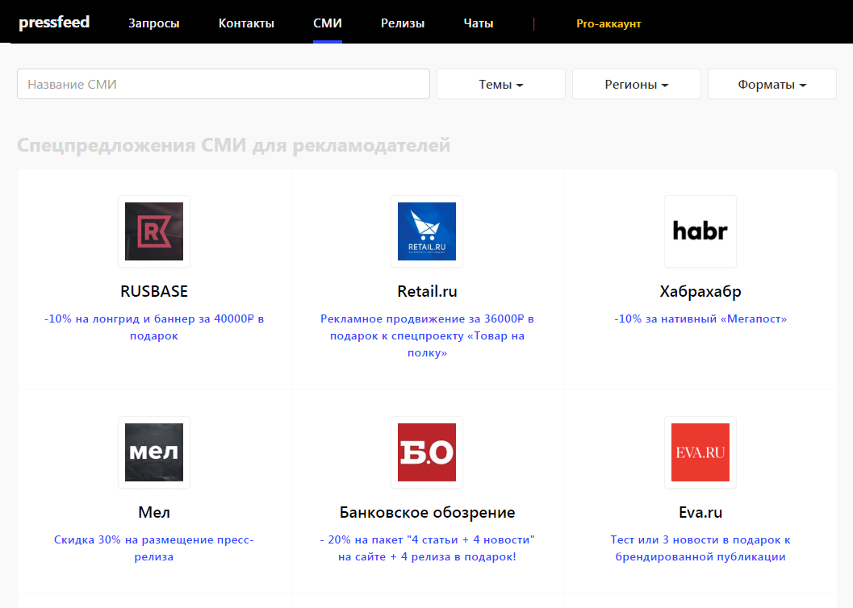Viewport: 853px width, 608px height.
Task: Open the red Б.О logo
Action: coord(426,452)
